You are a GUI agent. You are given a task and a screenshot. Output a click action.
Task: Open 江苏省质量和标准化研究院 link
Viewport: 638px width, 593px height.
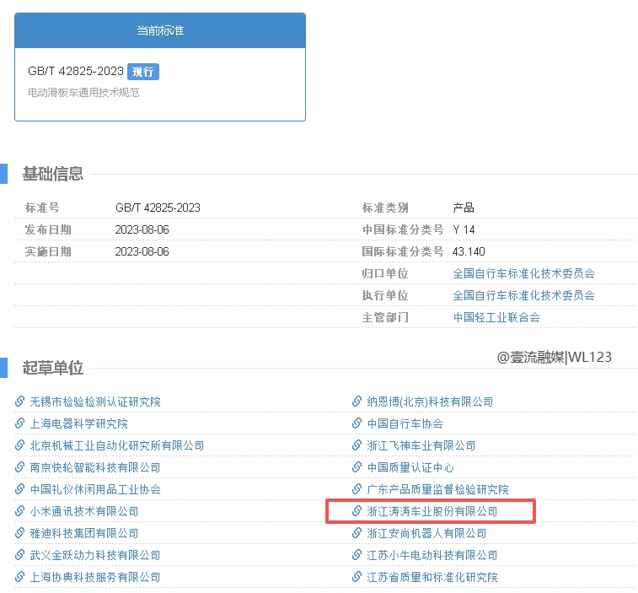coord(432,577)
